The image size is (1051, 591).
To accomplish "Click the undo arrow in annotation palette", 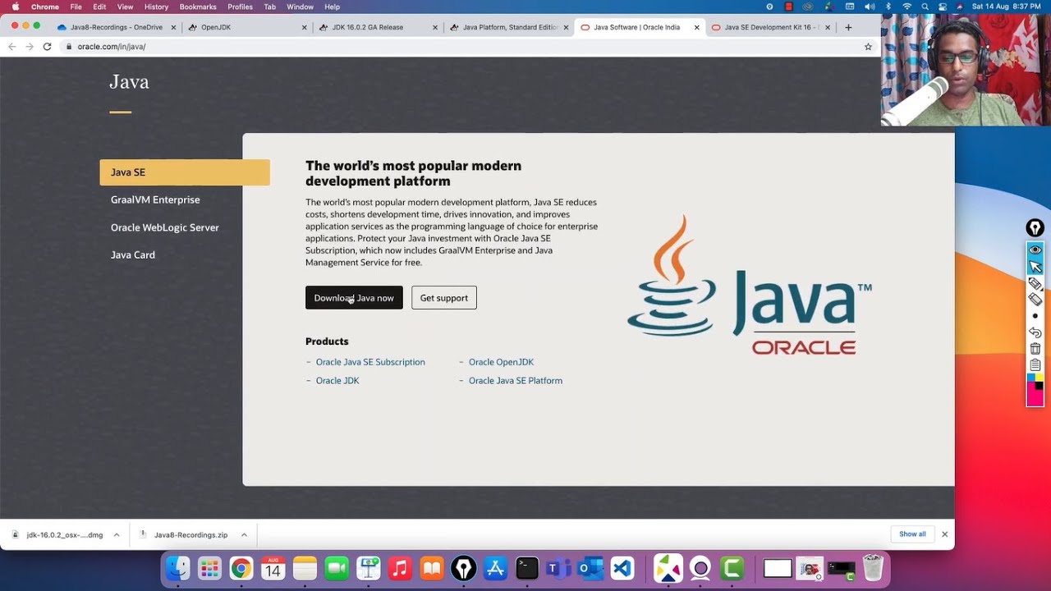I will 1035,332.
